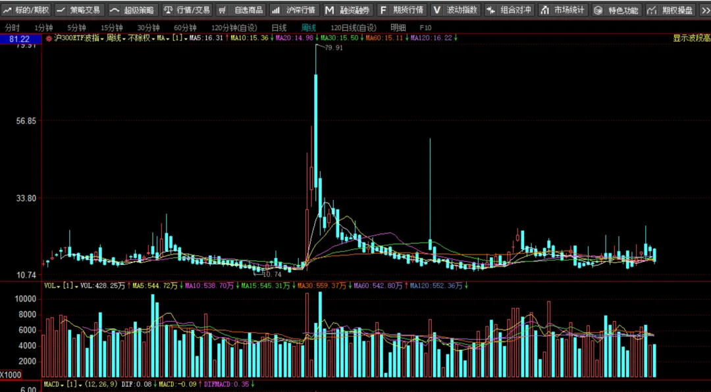Expand the 周线 period dropdown in chart header
The image size is (711, 392).
(x=116, y=39)
